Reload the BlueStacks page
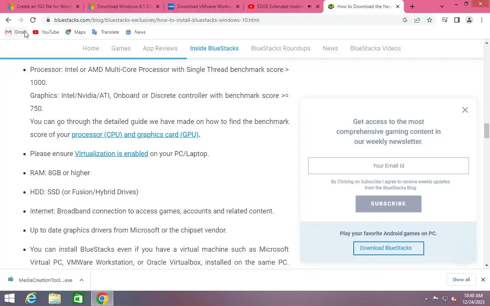Viewport: 490px width, 306px height. (x=33, y=20)
